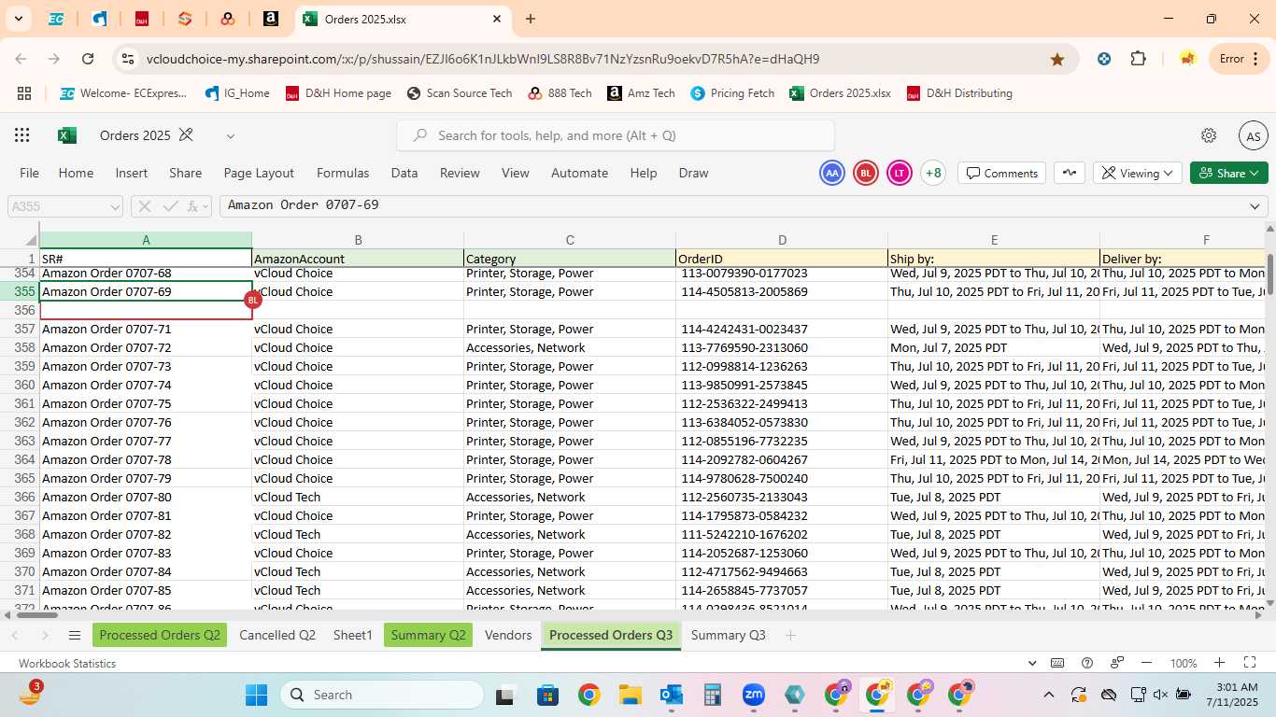1276x717 pixels.
Task: Open the Data ribbon tab
Action: coord(404,173)
